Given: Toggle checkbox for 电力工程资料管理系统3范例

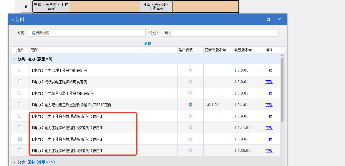Looking at the screenshot, I should [x=20, y=139].
